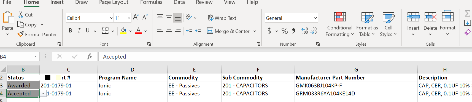
Task: Switch to the Page Layout tab
Action: pos(114,2)
